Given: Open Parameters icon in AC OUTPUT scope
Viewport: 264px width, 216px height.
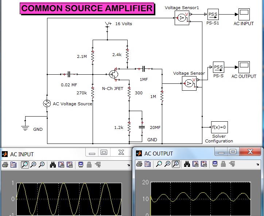Looking at the screenshot, I should pos(148,164).
